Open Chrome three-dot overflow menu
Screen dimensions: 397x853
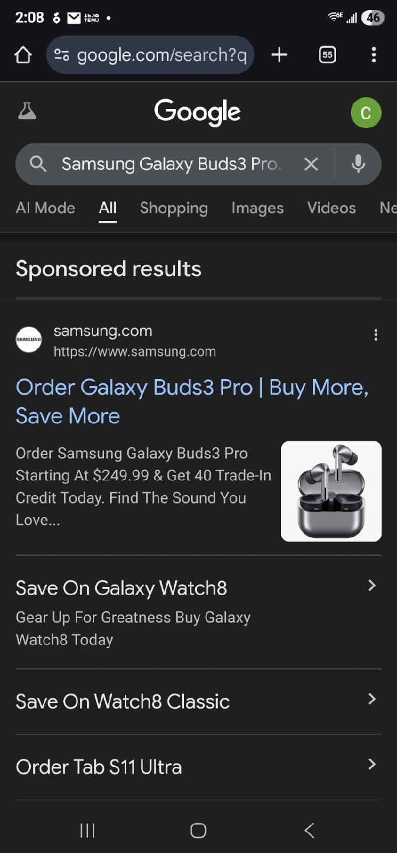[x=373, y=55]
